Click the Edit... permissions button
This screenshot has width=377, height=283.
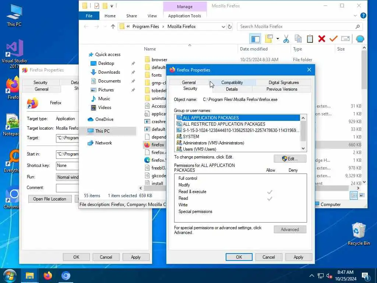click(x=290, y=158)
